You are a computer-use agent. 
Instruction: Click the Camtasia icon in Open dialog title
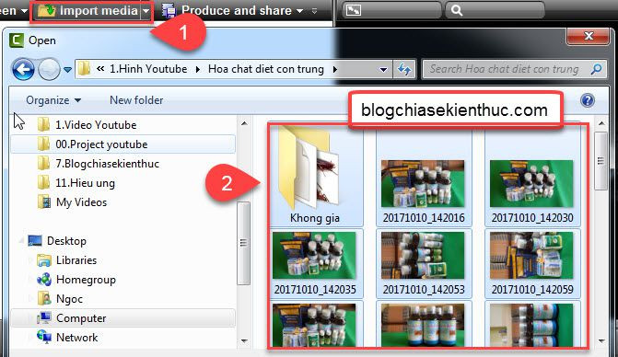[x=17, y=40]
